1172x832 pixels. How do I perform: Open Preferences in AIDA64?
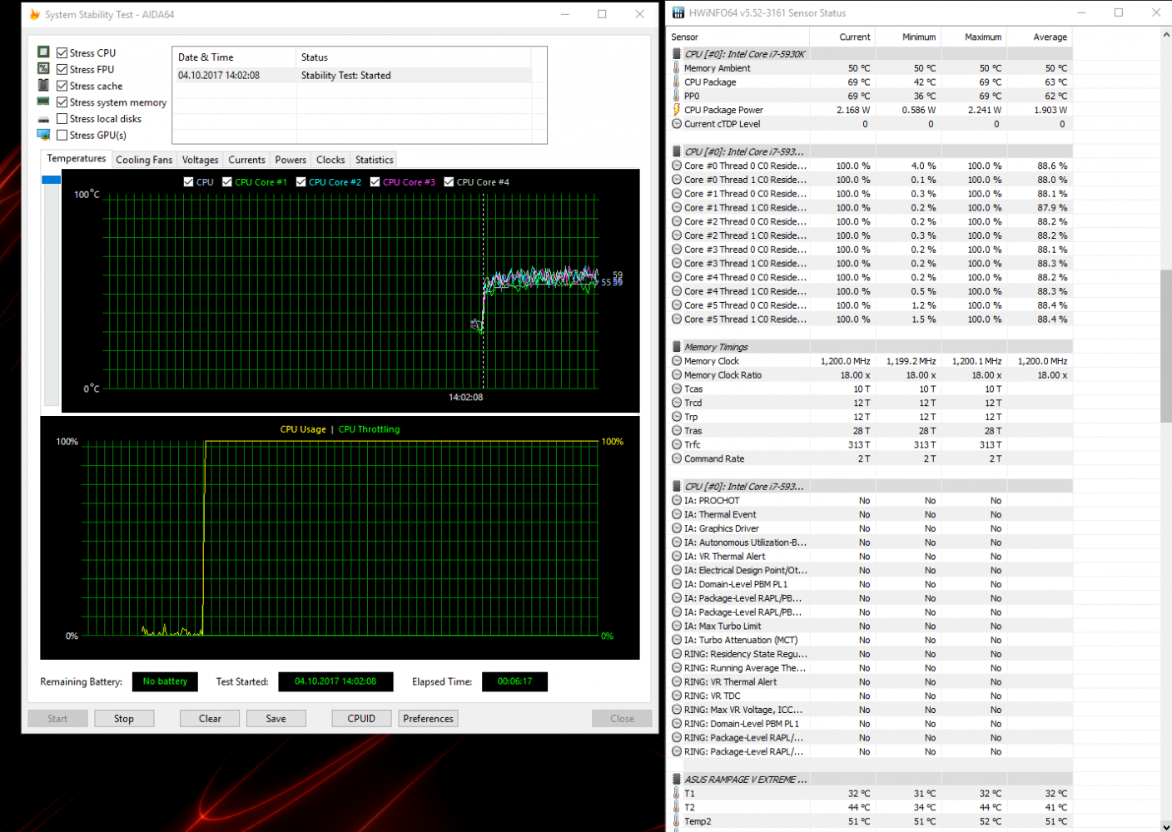click(429, 719)
